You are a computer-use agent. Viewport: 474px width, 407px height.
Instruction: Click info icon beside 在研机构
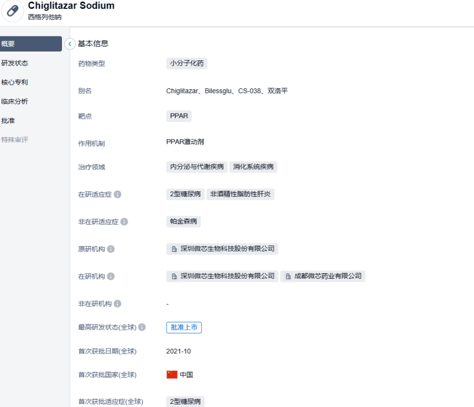point(111,277)
